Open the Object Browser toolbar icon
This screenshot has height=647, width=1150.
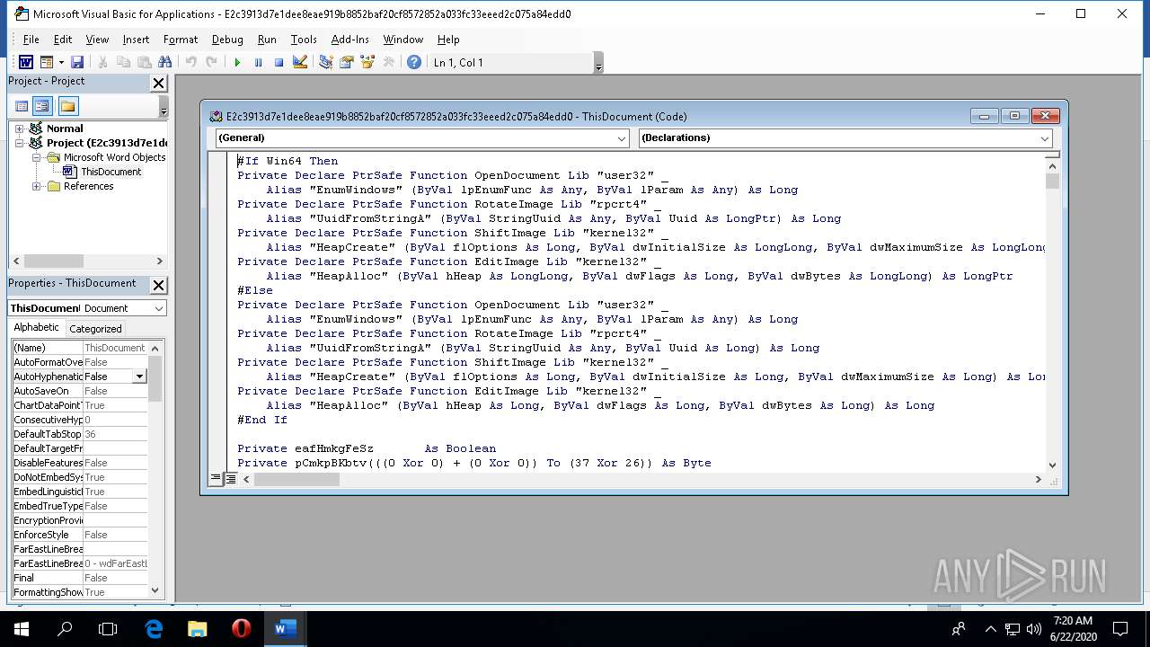(x=367, y=62)
